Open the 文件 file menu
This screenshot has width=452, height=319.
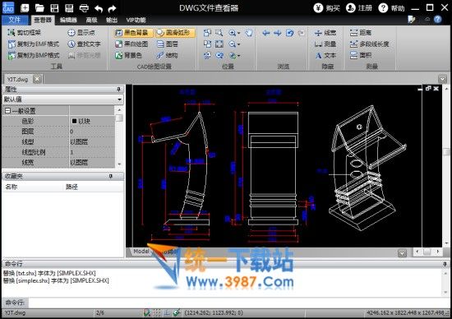[15, 20]
